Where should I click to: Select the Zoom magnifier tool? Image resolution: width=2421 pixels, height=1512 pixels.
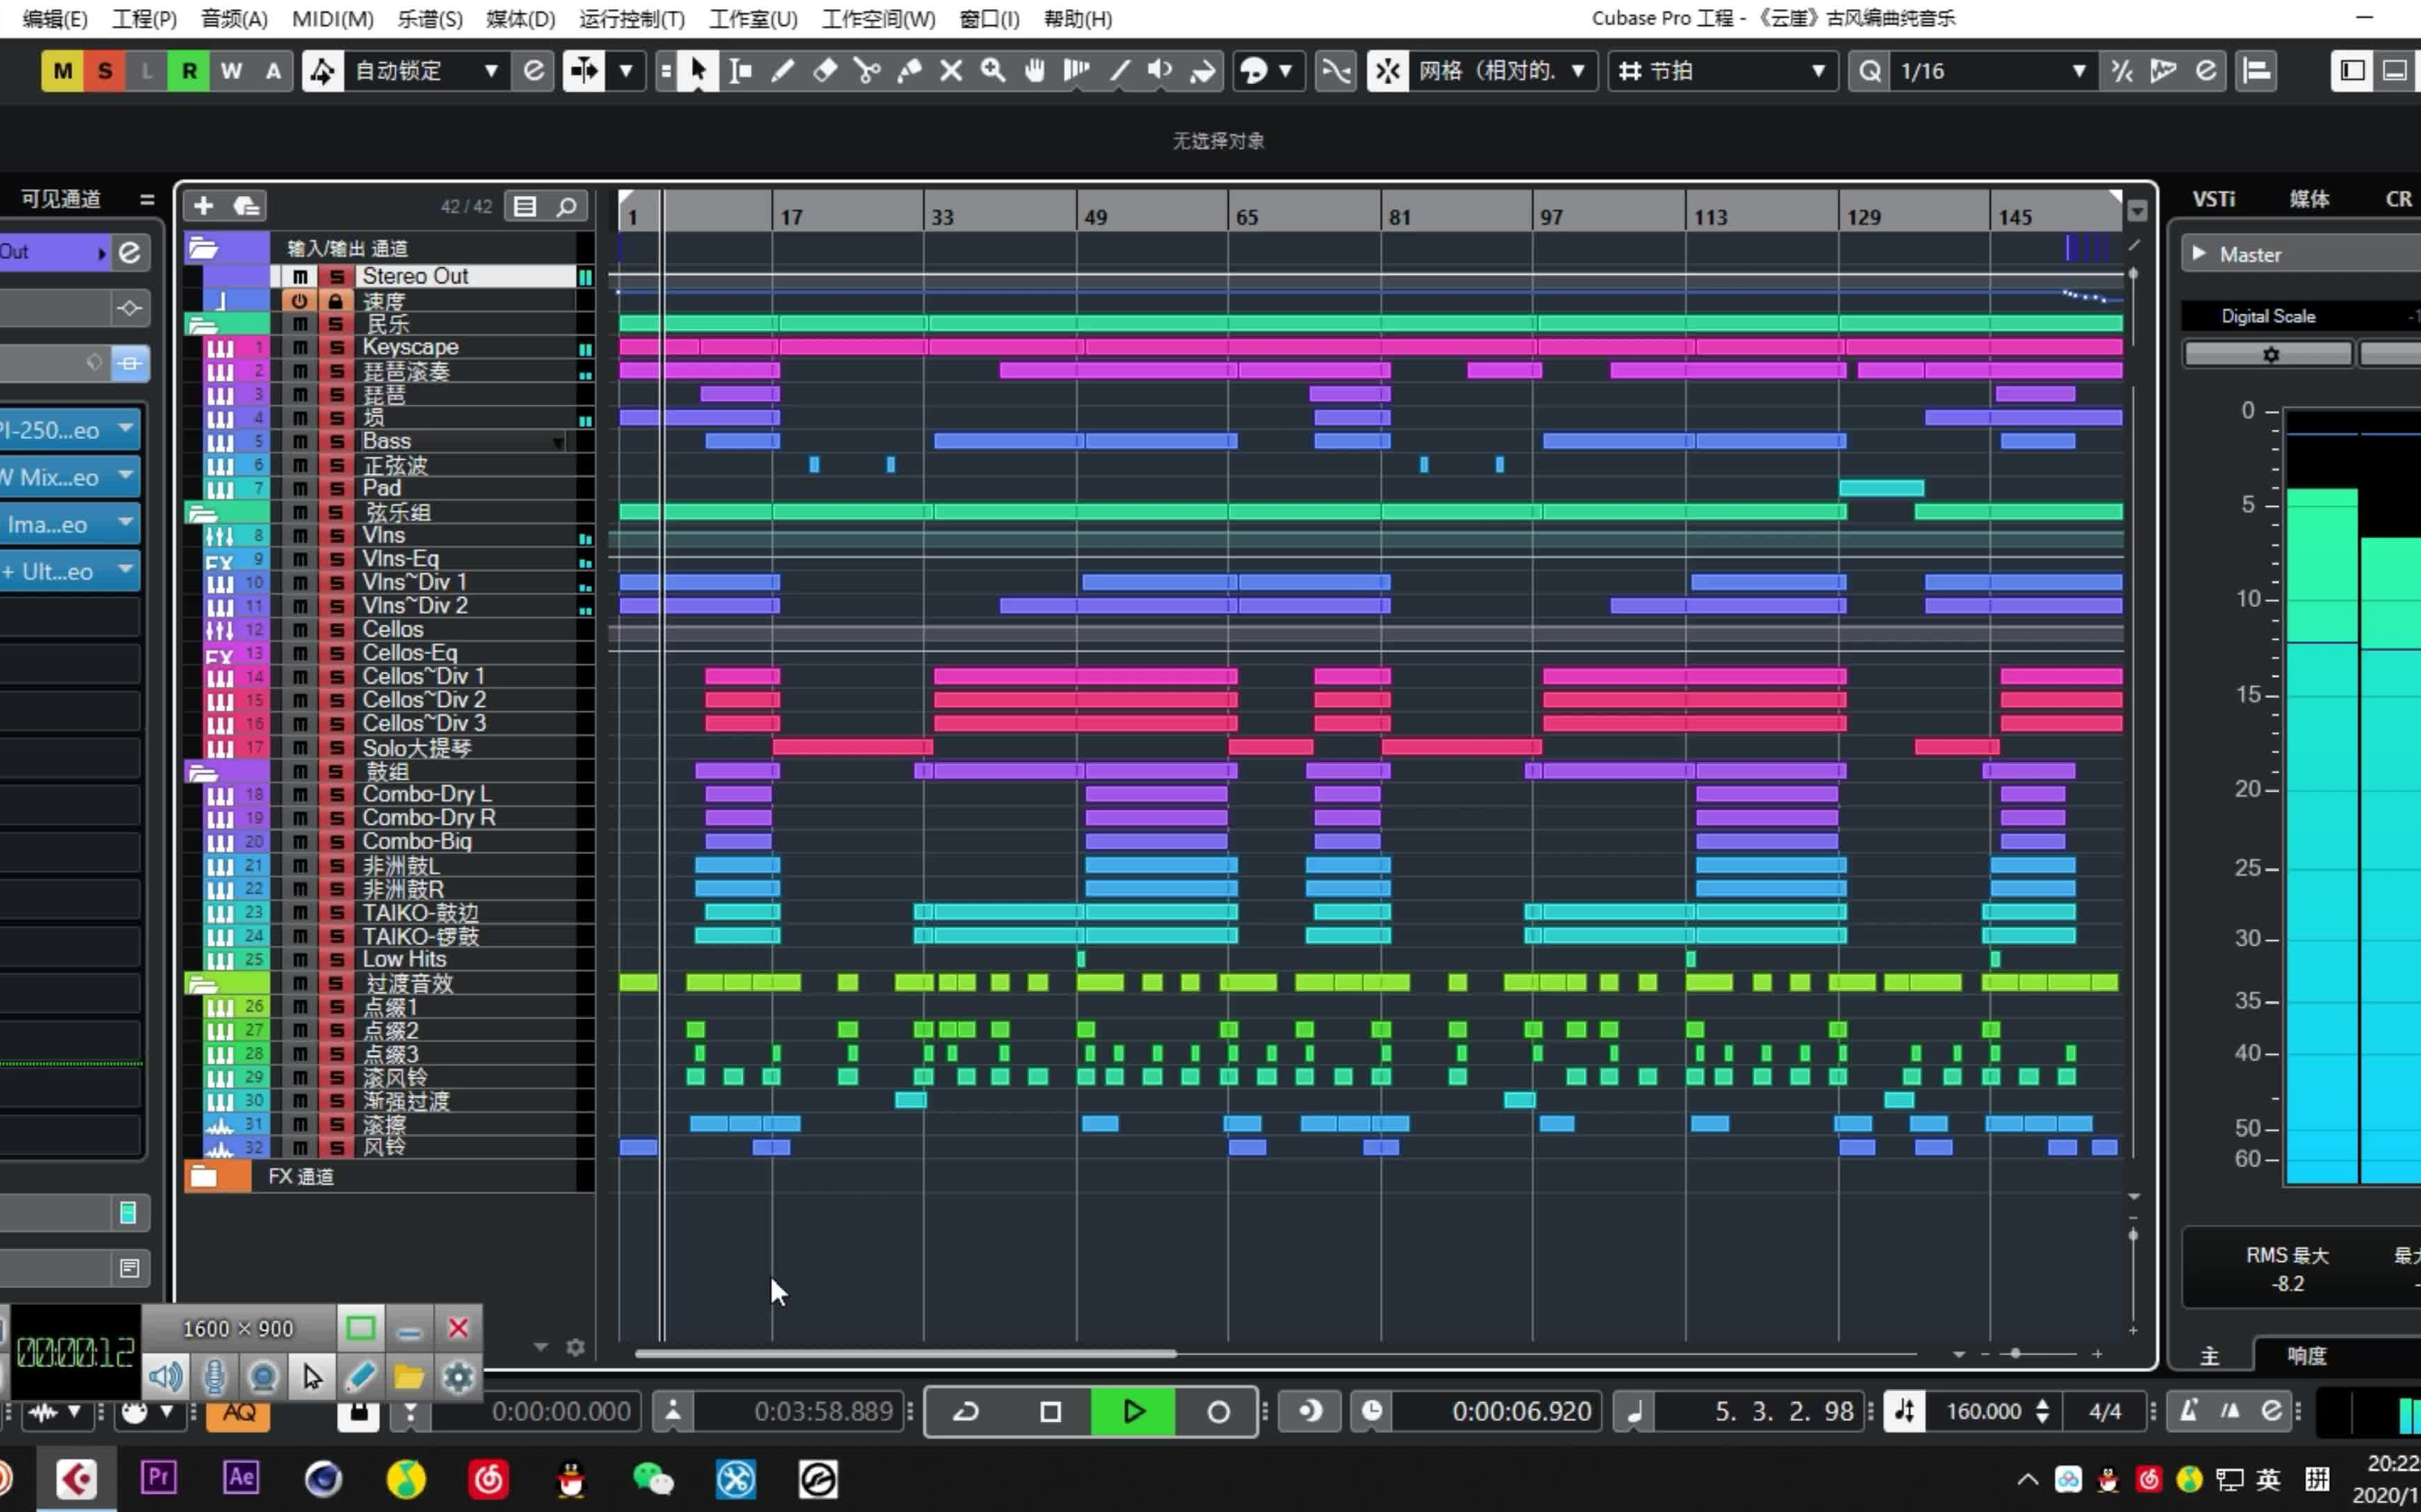pos(993,71)
